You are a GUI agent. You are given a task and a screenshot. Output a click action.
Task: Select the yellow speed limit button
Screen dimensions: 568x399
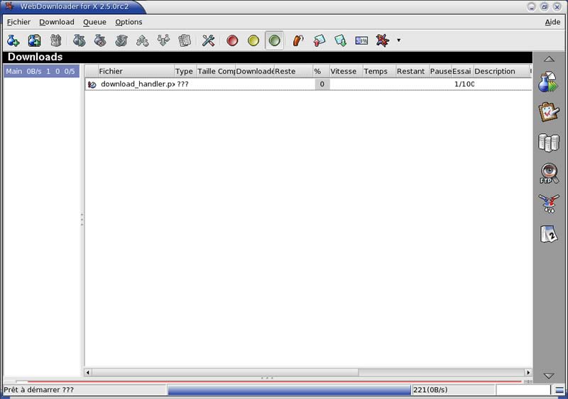tap(253, 40)
